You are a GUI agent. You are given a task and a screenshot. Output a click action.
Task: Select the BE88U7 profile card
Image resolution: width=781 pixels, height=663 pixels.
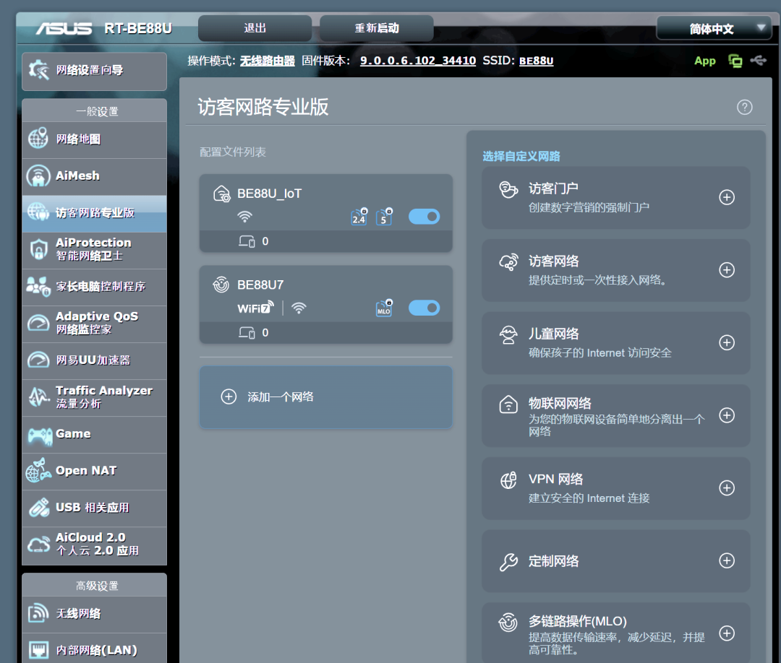point(325,304)
